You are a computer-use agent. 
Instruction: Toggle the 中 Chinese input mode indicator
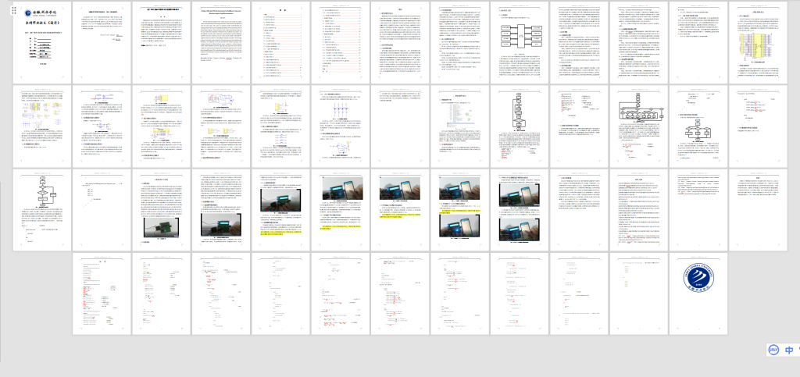point(791,352)
